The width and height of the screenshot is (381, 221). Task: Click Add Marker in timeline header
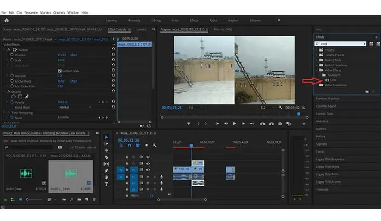point(146,146)
